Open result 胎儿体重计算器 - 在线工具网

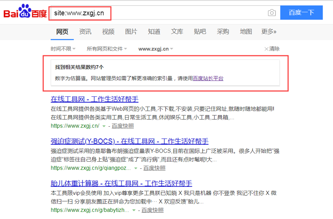click(121, 183)
